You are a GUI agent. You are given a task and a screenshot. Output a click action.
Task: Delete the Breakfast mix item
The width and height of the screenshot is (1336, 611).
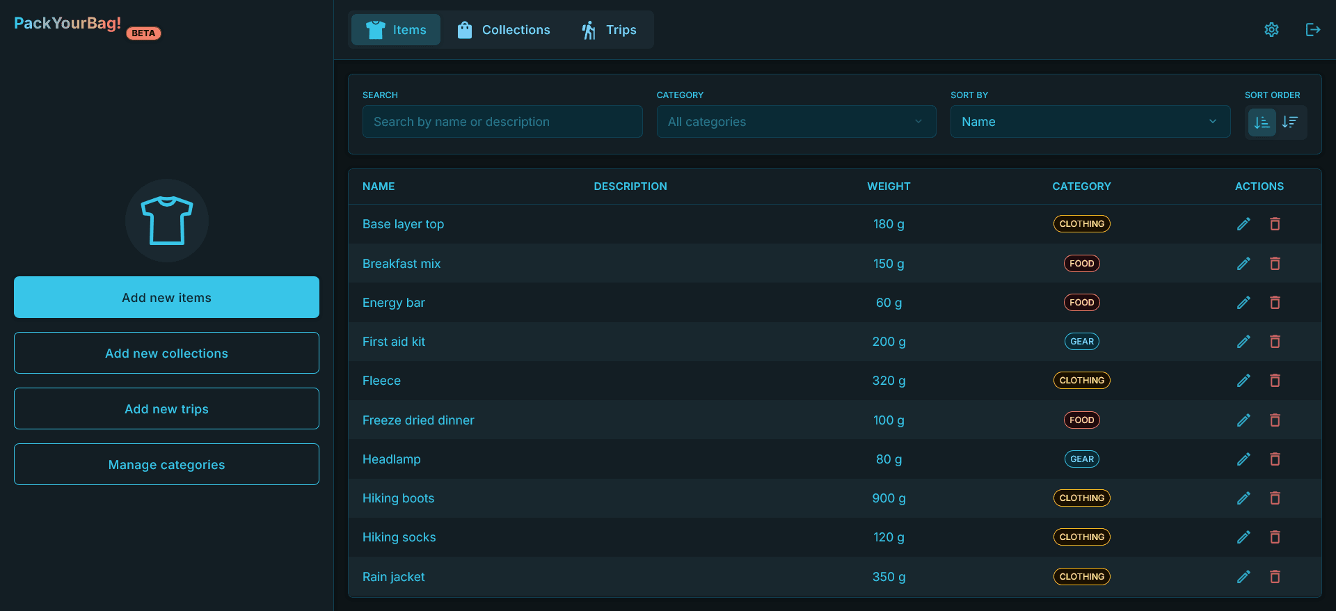click(1275, 264)
